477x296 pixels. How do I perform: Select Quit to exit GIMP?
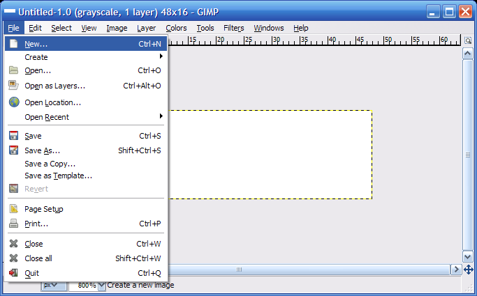coord(86,273)
